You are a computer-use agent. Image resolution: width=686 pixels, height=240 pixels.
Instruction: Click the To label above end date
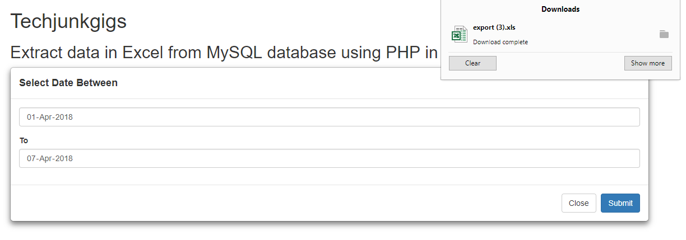(24, 140)
